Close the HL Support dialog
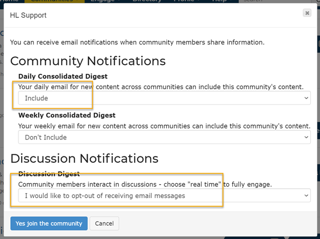 (307, 13)
